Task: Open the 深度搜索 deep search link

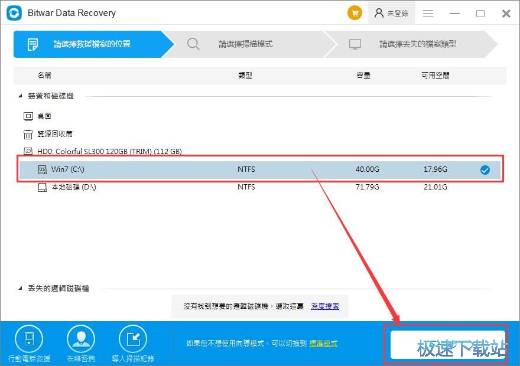Action: (x=324, y=306)
